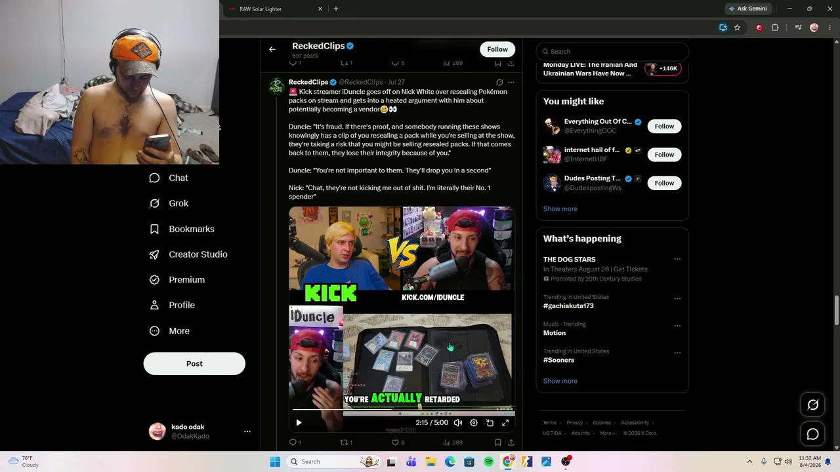Click the Ask Gemini button

(x=747, y=9)
